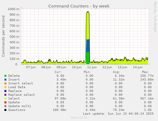Click the 14 Jun x-axis label

[x=138, y=67]
